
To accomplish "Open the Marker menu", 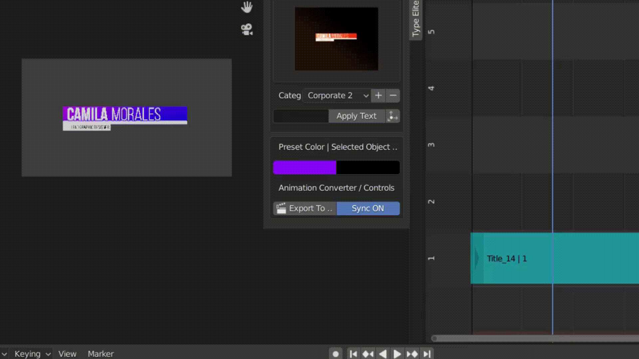I will click(101, 354).
